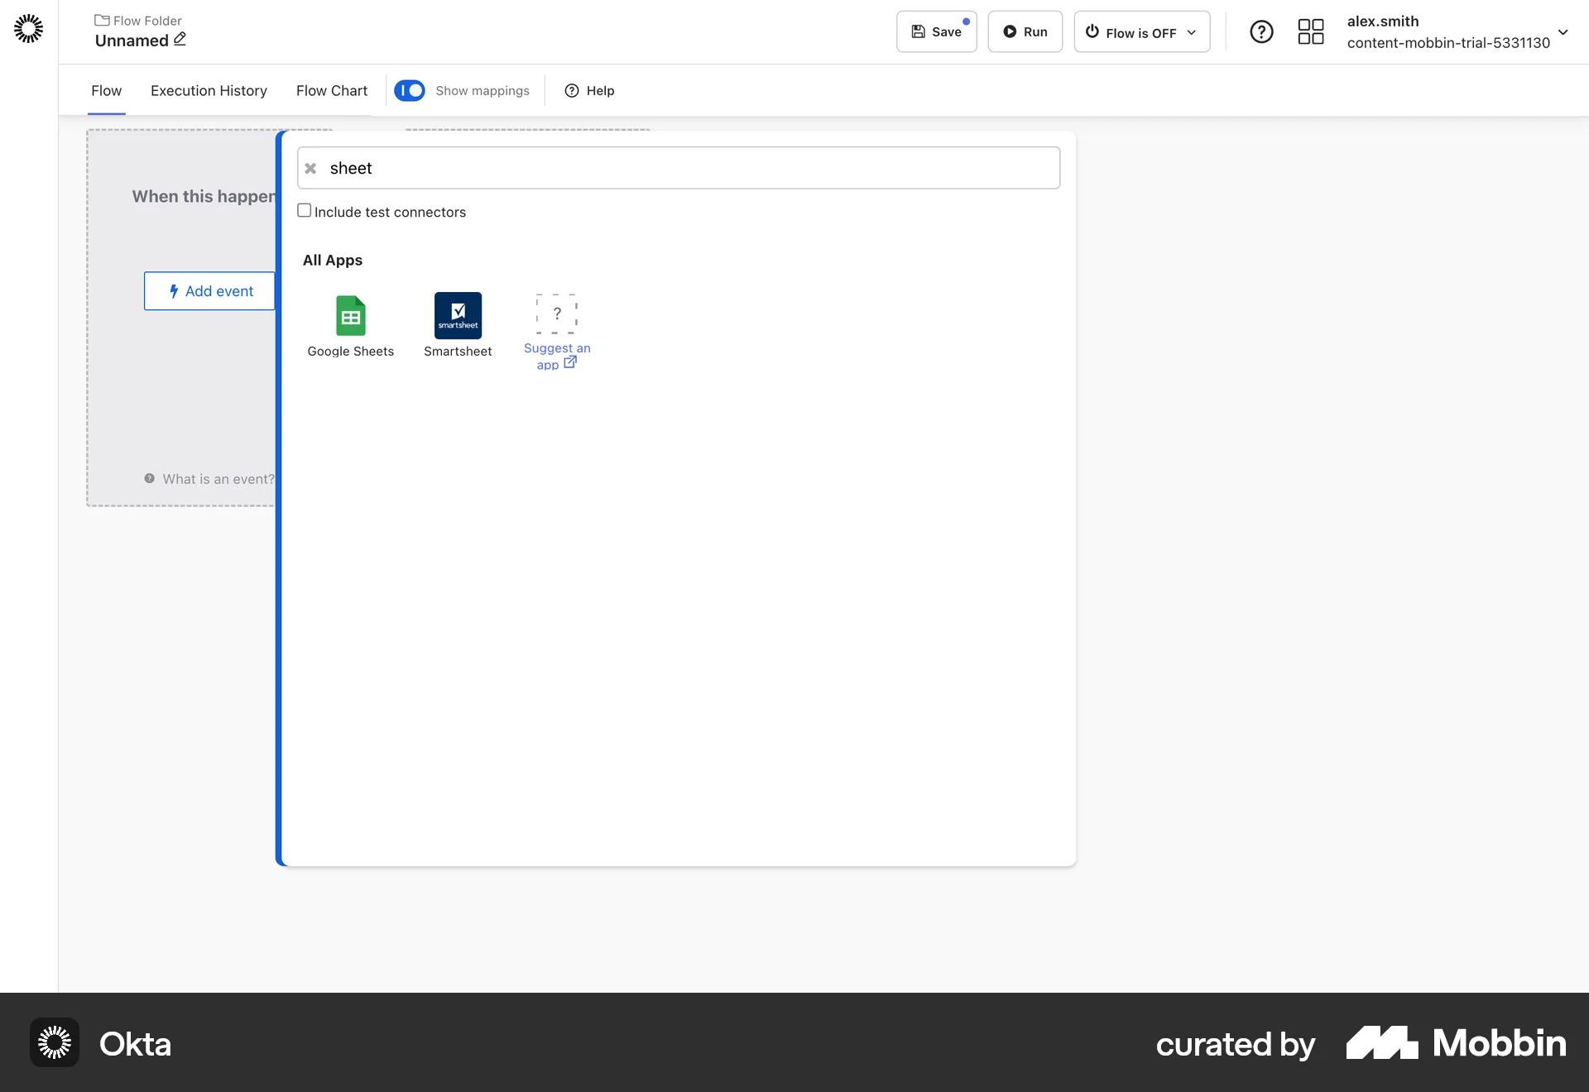Click the Add event button
Viewport: 1589px width, 1092px height.
(211, 291)
